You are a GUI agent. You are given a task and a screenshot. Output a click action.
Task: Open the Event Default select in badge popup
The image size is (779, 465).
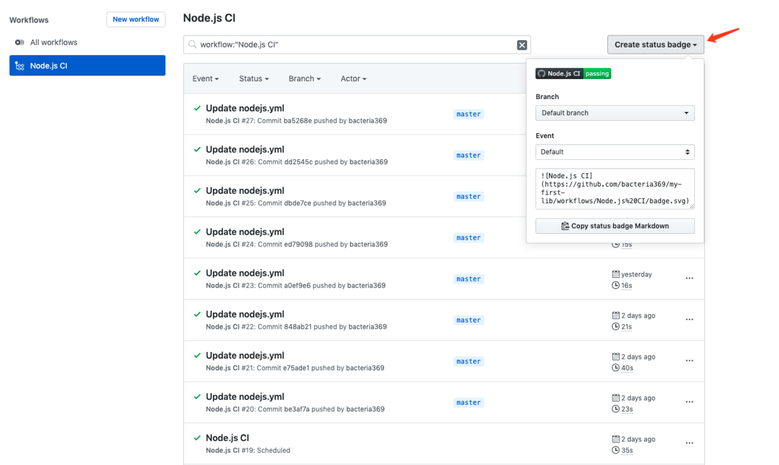coord(615,152)
